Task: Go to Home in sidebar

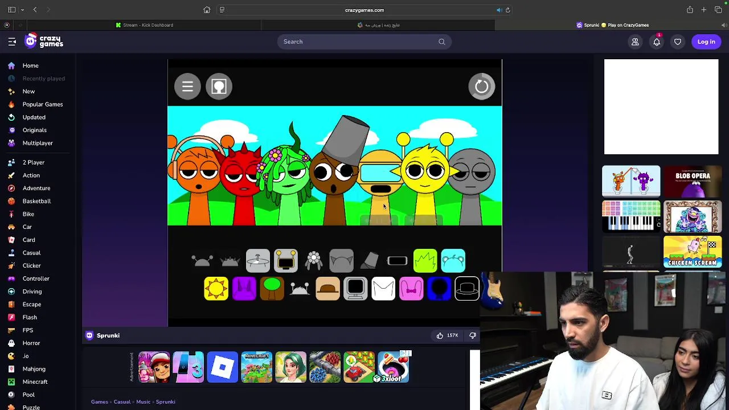Action: 30,65
